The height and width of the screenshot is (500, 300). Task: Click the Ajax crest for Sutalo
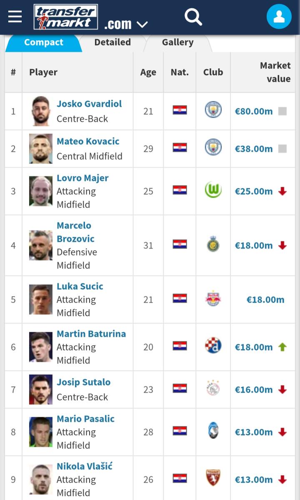coord(213,389)
